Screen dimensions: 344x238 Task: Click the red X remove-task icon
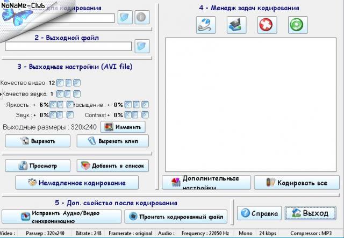(x=265, y=25)
